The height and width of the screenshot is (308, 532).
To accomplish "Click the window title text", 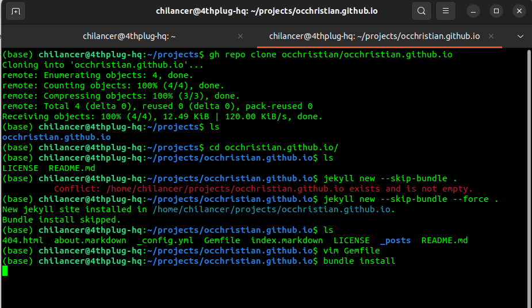I will coord(267,11).
